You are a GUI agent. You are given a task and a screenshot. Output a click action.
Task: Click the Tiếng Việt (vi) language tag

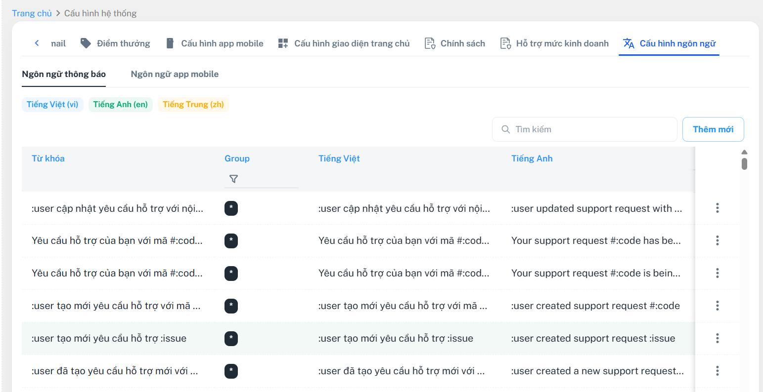[x=52, y=104]
